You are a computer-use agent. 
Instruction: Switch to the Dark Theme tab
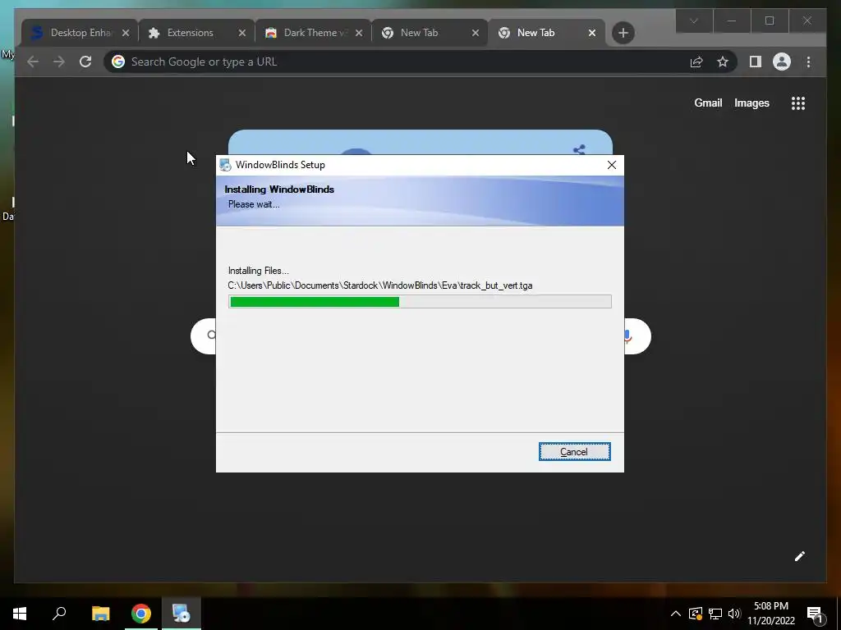(314, 33)
